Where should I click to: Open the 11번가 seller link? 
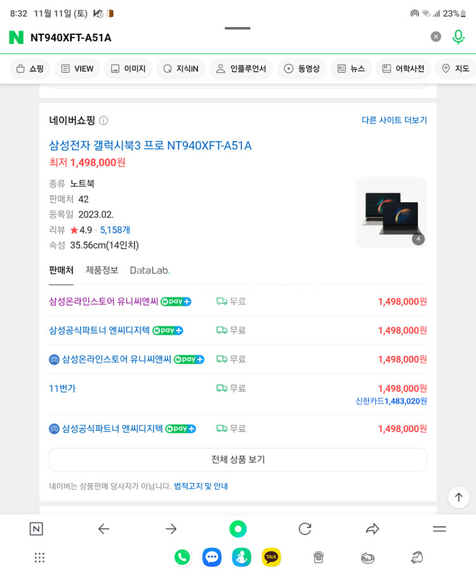click(x=62, y=388)
